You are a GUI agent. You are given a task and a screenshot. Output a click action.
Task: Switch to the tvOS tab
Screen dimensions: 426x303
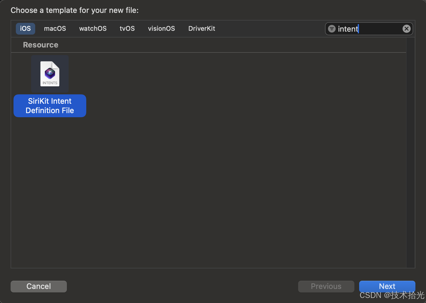(127, 29)
